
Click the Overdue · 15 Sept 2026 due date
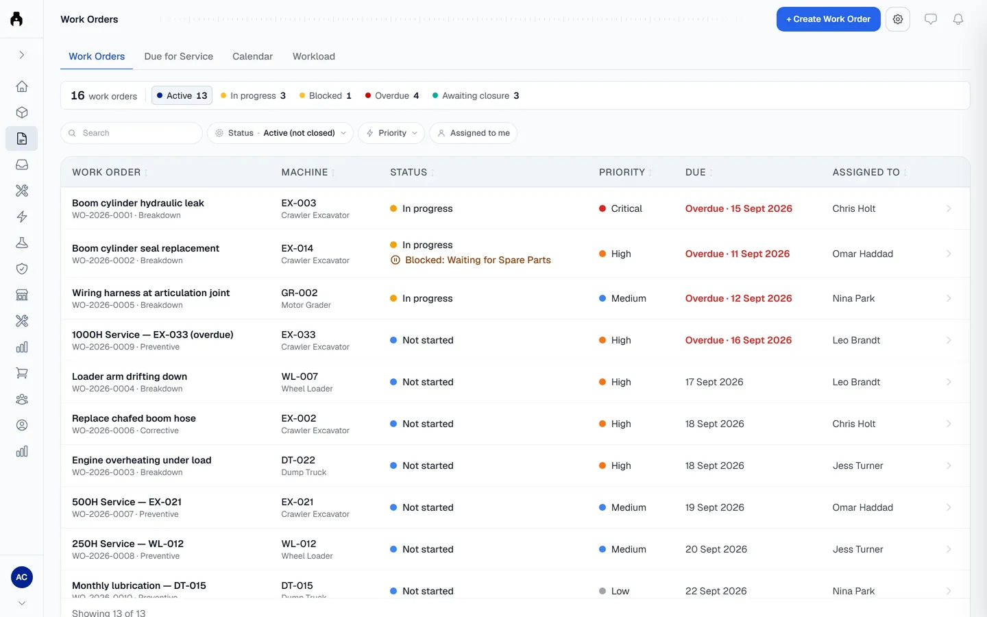tap(739, 208)
